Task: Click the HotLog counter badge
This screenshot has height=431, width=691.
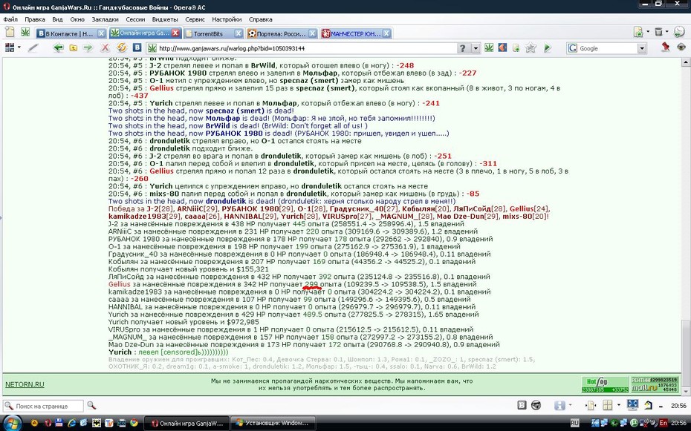Action: tap(604, 384)
